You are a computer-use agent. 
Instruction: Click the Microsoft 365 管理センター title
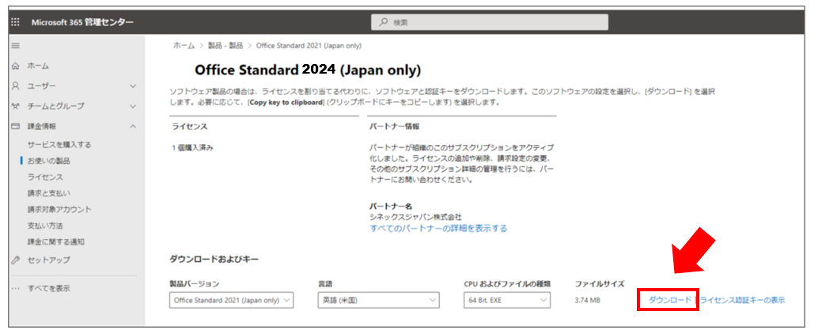pyautogui.click(x=82, y=22)
